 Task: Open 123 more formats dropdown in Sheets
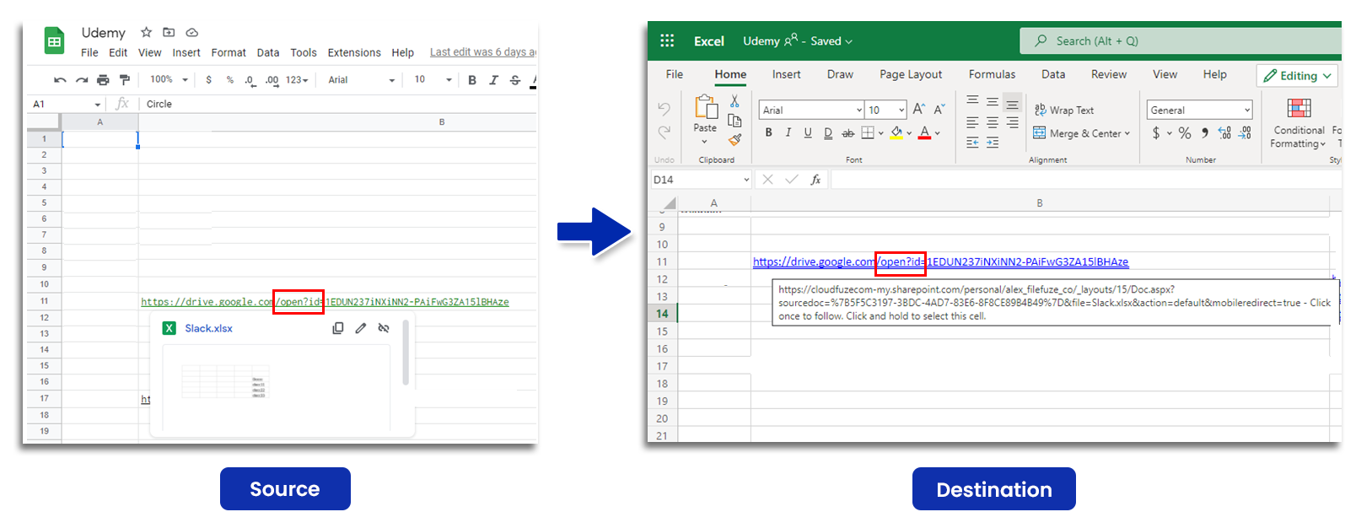coord(297,80)
